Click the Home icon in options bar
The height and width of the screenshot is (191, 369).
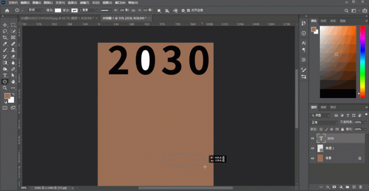tap(7, 10)
